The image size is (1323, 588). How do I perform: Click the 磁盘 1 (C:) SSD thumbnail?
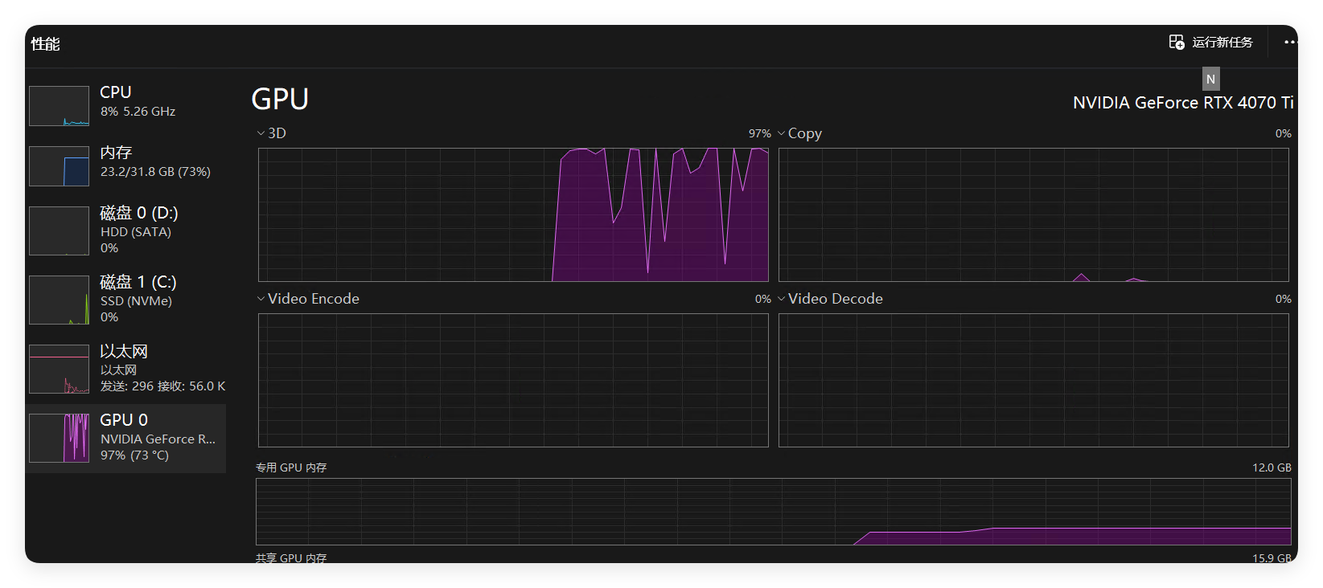(59, 300)
